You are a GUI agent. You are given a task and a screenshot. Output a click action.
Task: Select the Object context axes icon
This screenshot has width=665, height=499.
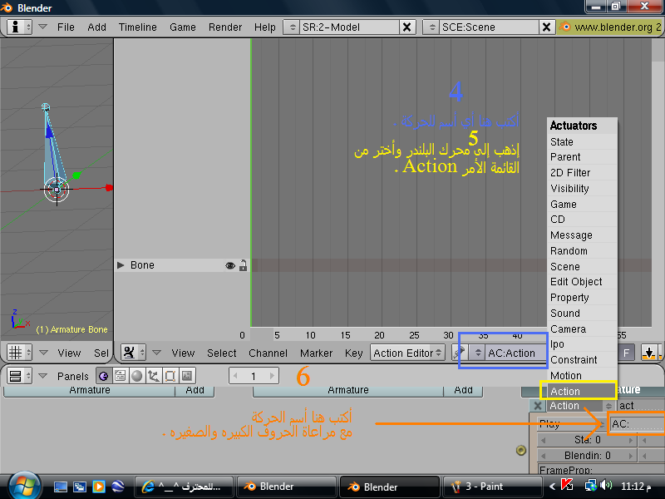tap(154, 376)
